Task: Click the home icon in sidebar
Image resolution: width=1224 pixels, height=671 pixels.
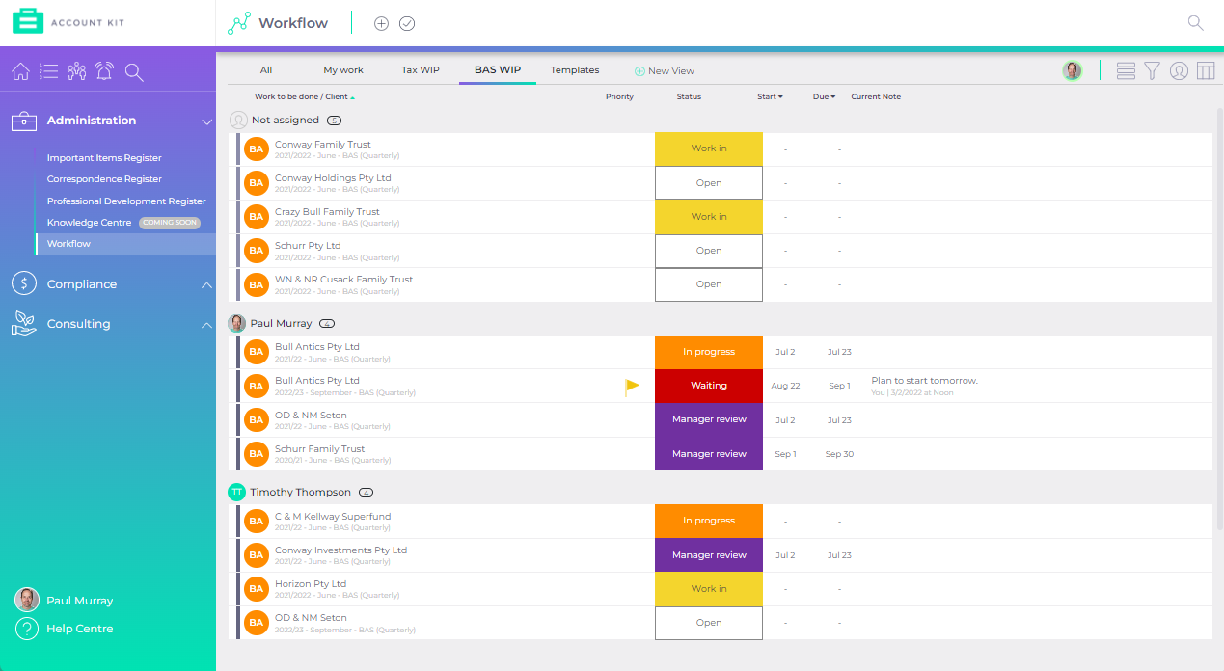Action: click(x=20, y=71)
